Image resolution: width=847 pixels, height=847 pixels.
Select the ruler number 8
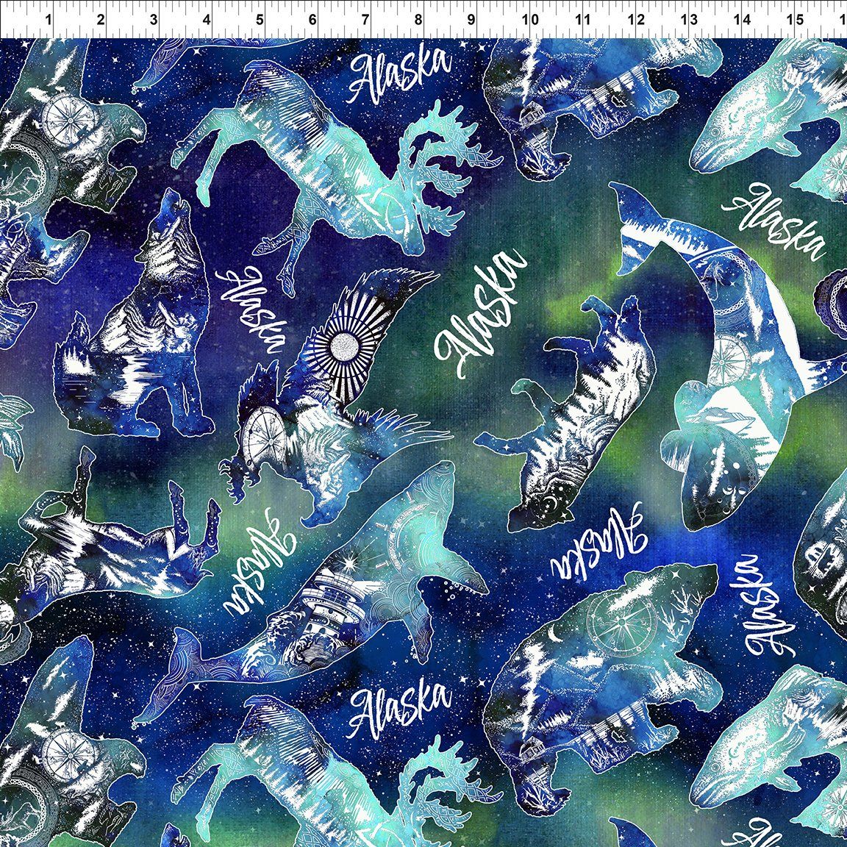tap(418, 20)
